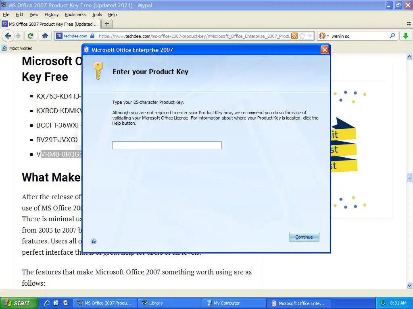Click the media player quick launch icon
Viewport: 413px width, 309px height.
click(x=66, y=303)
